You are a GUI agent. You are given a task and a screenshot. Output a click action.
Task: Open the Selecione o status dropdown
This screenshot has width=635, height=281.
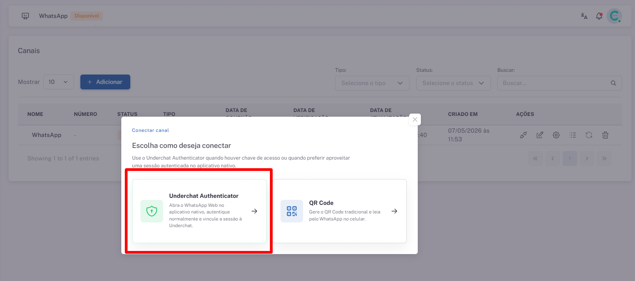point(453,83)
